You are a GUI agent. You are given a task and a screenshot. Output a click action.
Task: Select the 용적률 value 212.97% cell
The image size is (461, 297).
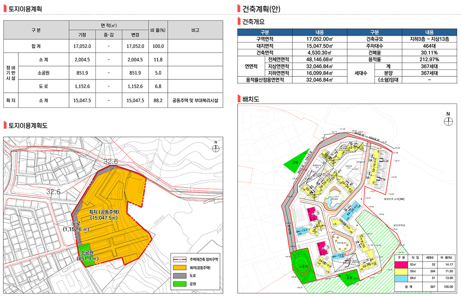point(429,59)
